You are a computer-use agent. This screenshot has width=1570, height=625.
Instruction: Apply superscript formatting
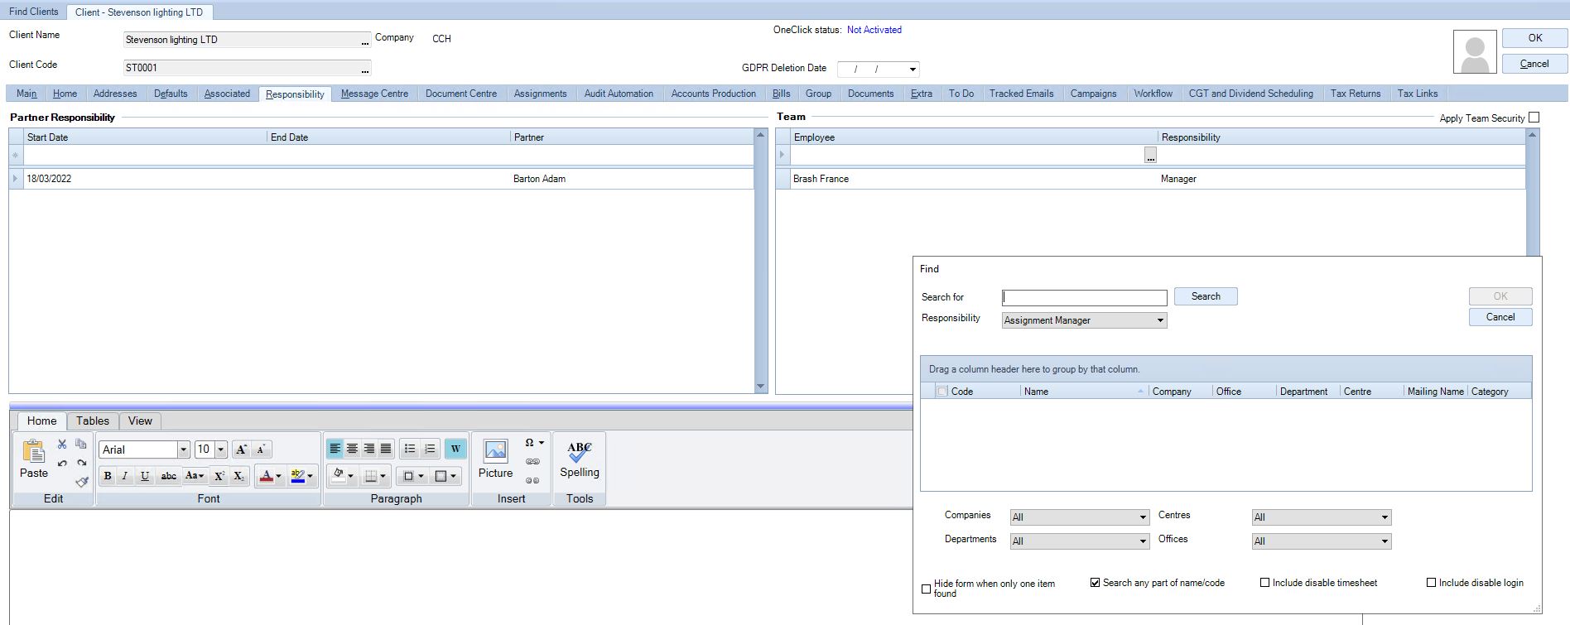point(219,476)
